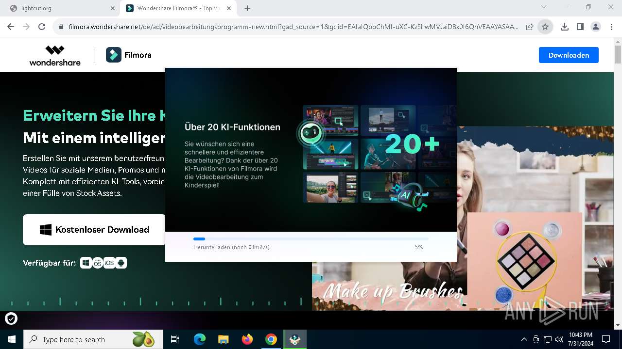
Task: Click Erweitern Sie Ihre headline text
Action: coord(93,116)
